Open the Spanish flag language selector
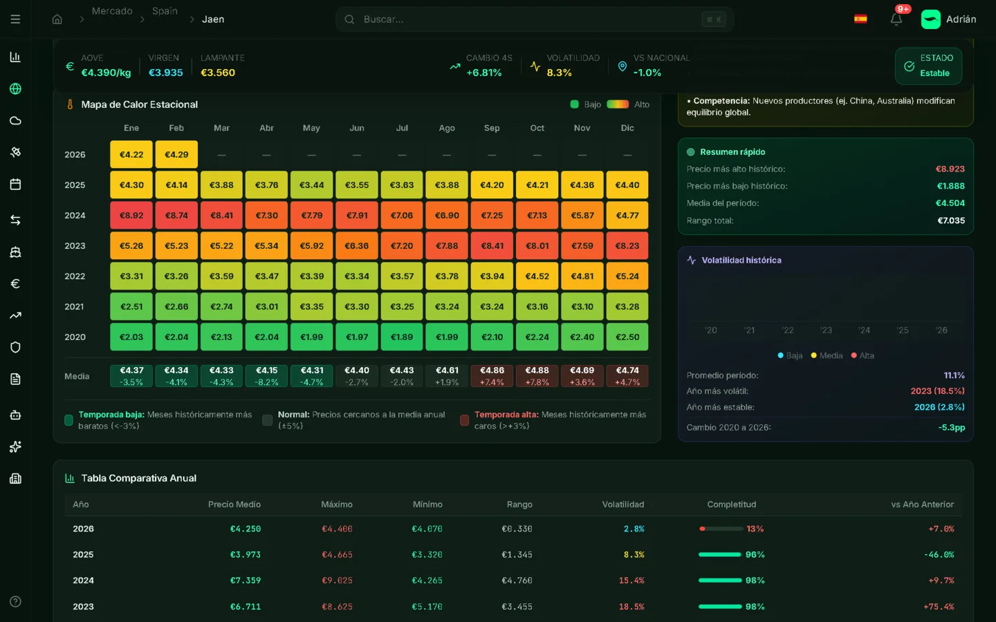Screen dimensions: 996x622 (860, 19)
